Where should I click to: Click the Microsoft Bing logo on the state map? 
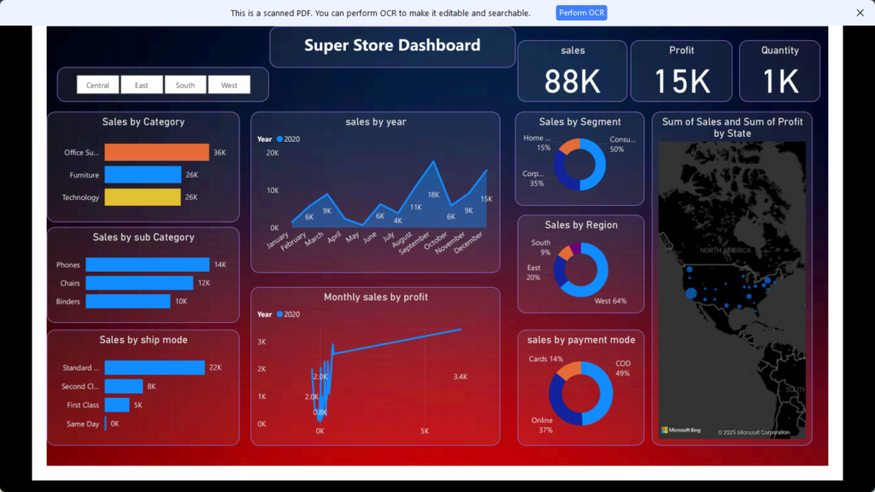(x=680, y=429)
